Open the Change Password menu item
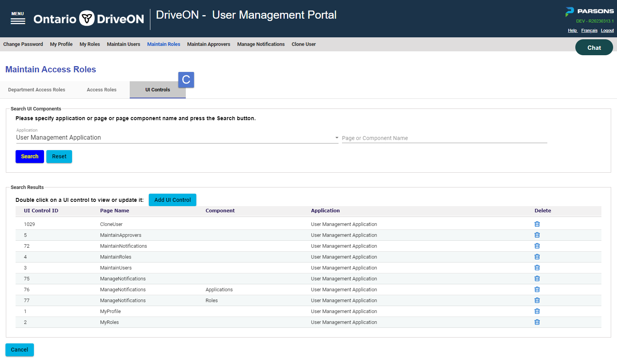617x364 pixels. [x=23, y=44]
